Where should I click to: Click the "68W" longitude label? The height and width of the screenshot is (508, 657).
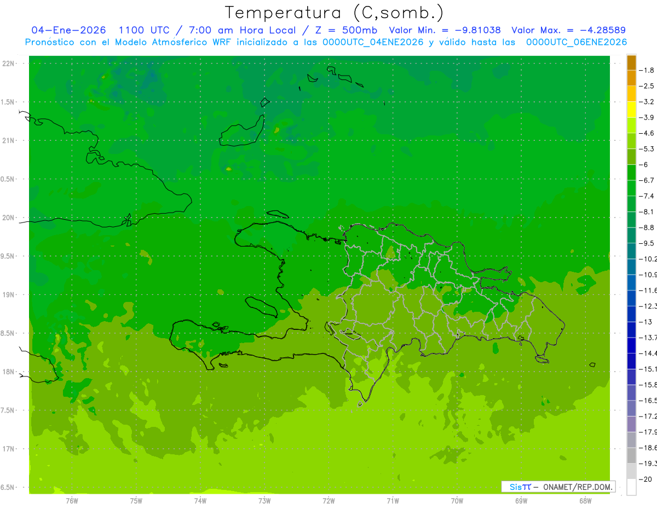tap(585, 500)
